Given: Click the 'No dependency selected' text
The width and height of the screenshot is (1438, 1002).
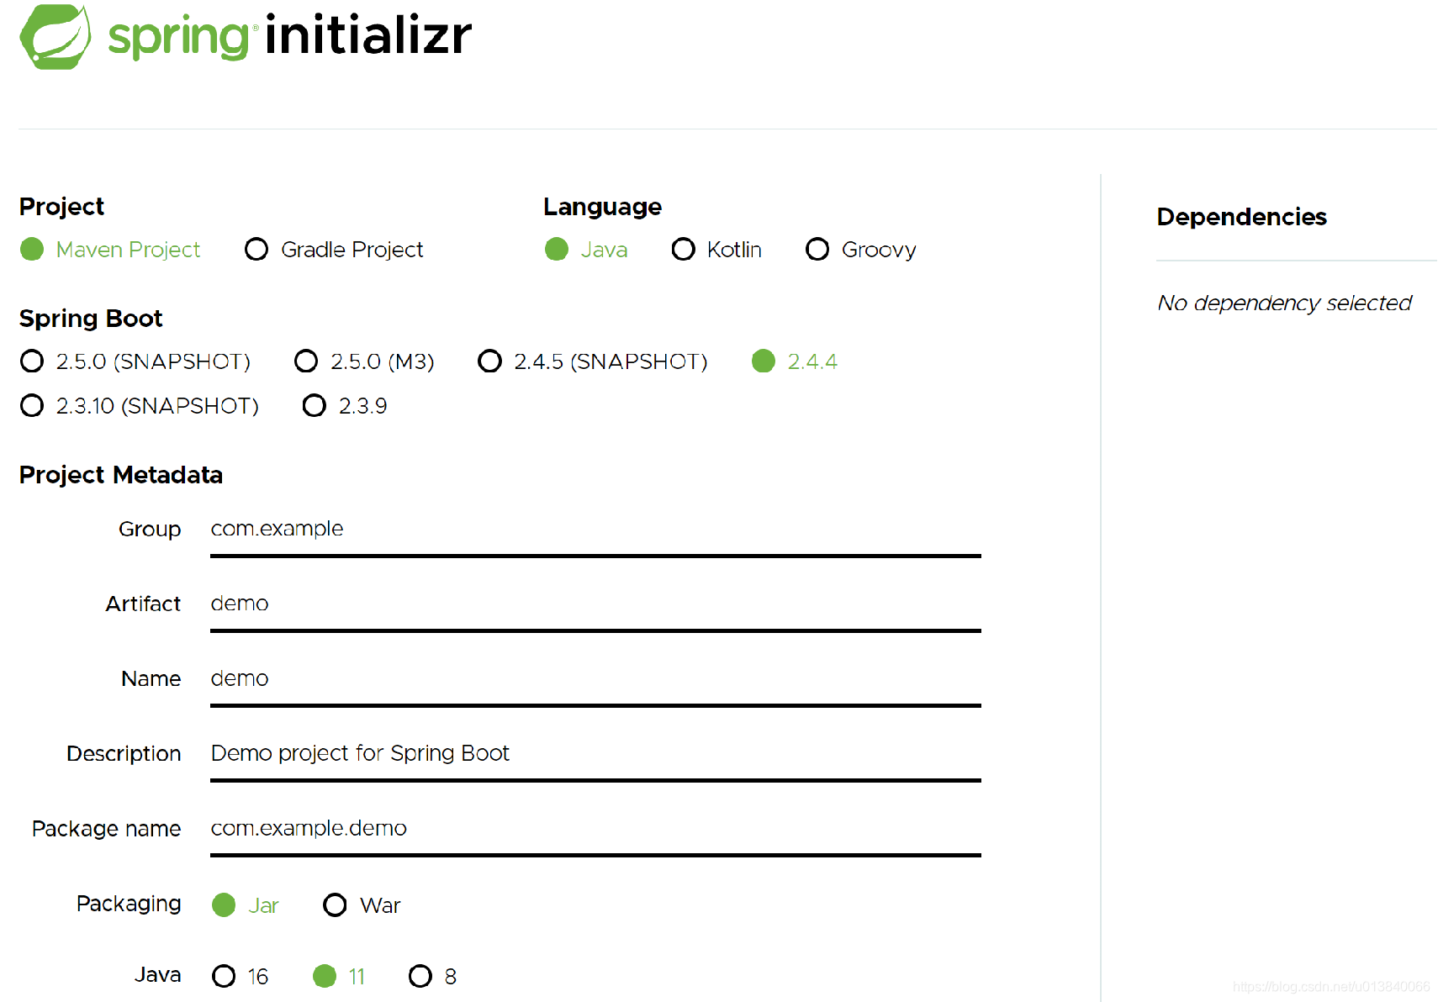Looking at the screenshot, I should (x=1284, y=303).
